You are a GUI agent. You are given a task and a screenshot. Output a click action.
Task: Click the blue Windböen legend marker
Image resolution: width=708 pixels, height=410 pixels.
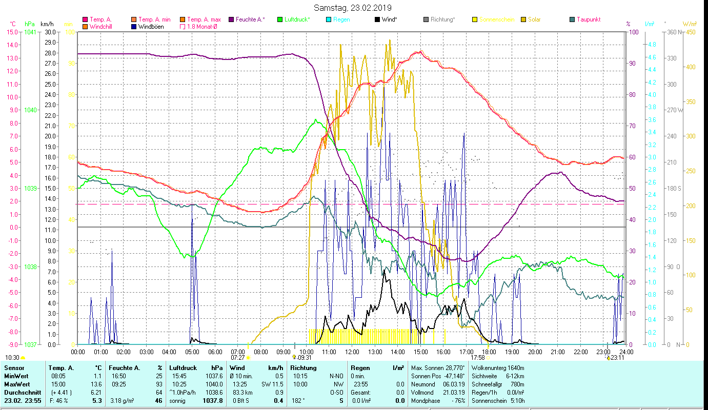click(134, 26)
